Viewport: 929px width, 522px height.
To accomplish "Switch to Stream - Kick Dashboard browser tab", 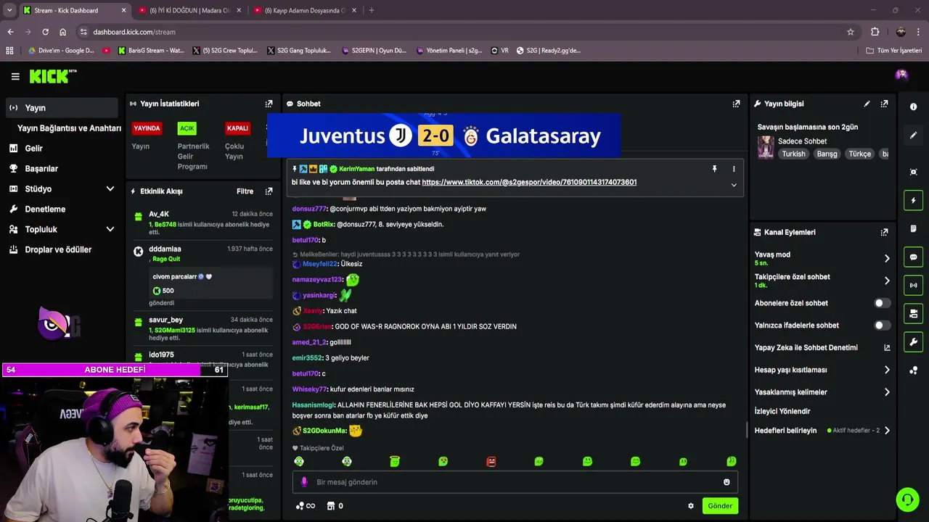I will pos(74,10).
